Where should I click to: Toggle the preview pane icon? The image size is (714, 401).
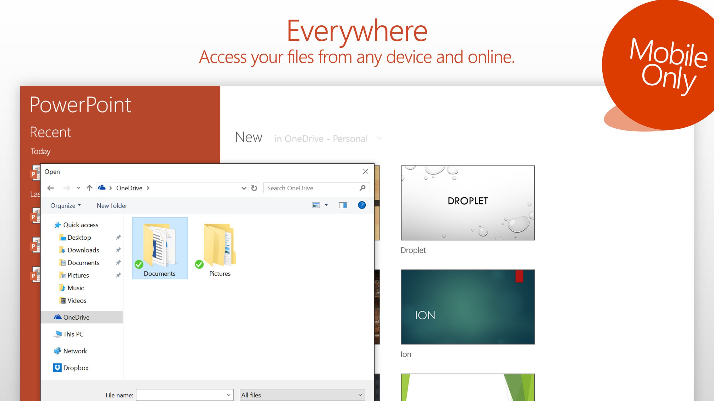pos(343,205)
